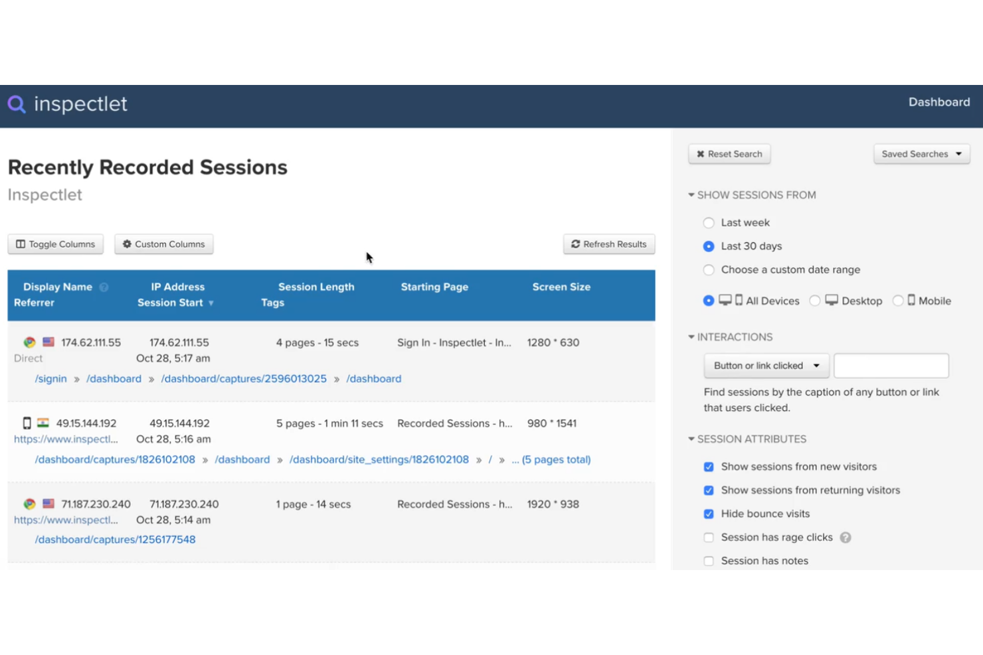Click the interaction caption text field
This screenshot has height=655, width=983.
pyautogui.click(x=891, y=366)
